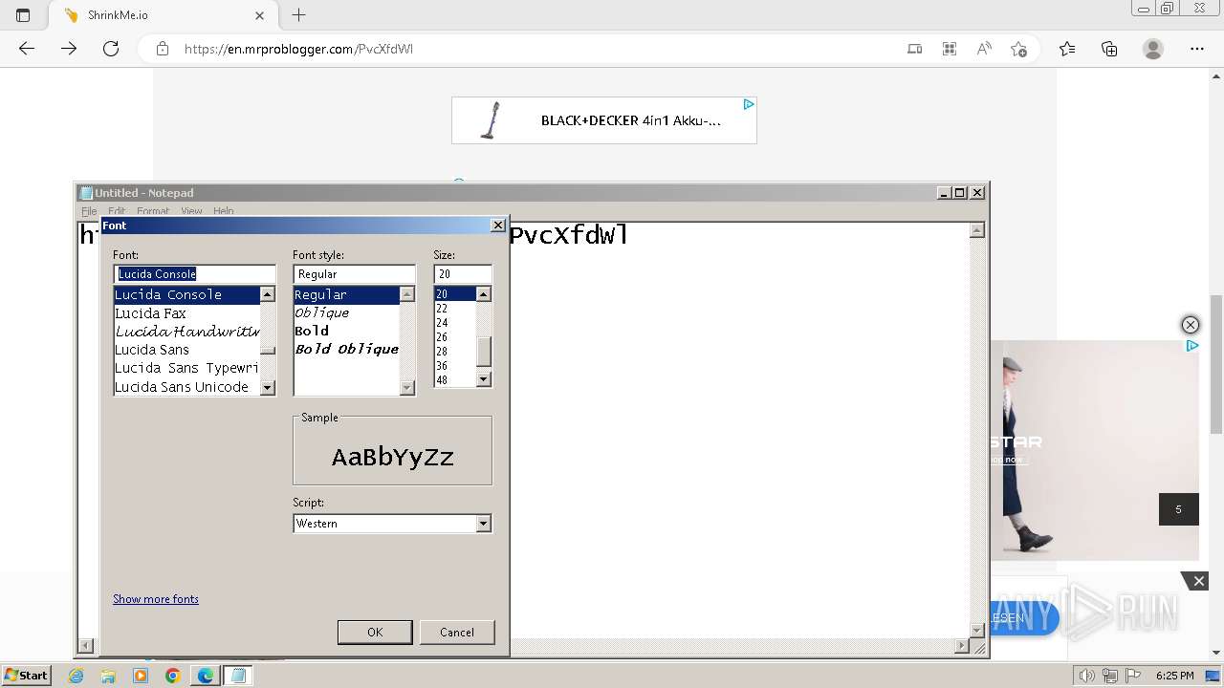Confirm font with OK button
The image size is (1224, 688).
click(x=375, y=633)
